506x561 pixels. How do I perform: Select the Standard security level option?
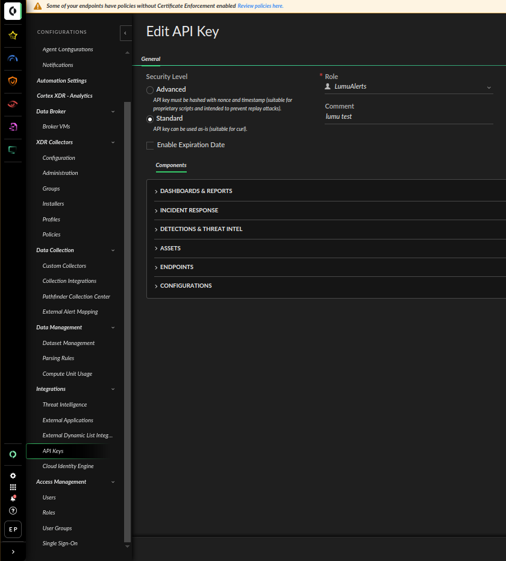(150, 119)
